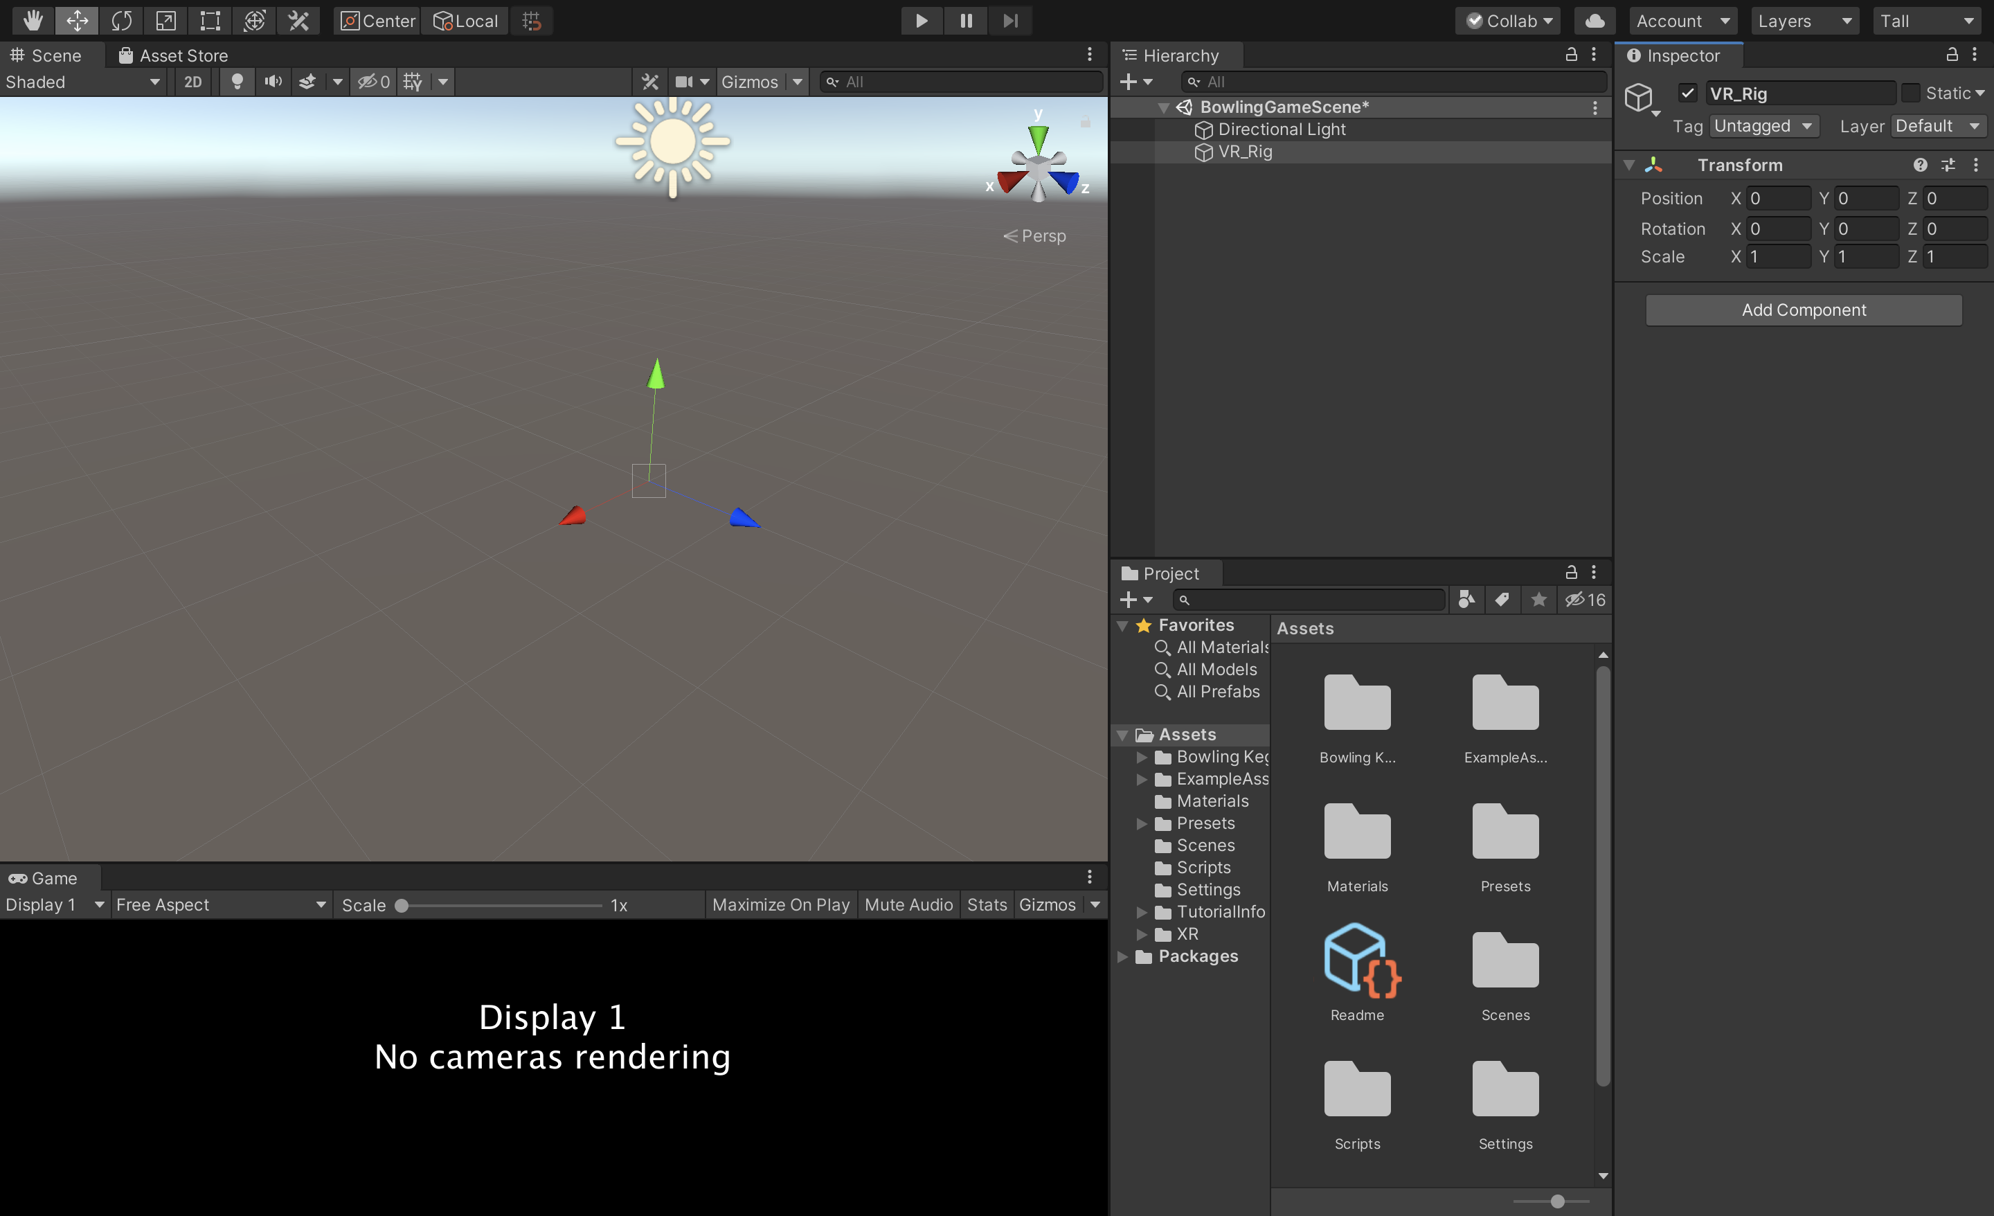This screenshot has height=1216, width=1994.
Task: Toggle 2D mode in the Scene view
Action: tap(192, 81)
